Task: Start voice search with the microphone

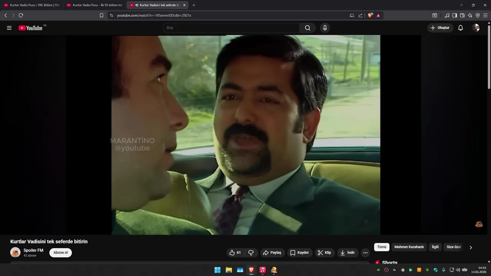Action: (x=325, y=28)
